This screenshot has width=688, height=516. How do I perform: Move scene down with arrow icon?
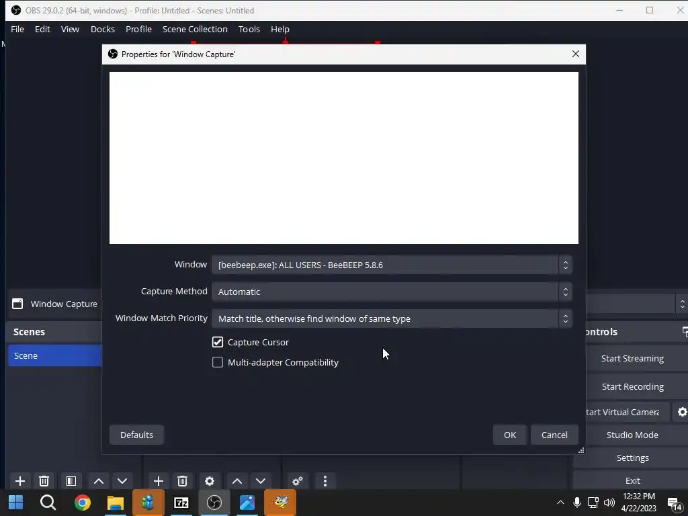pos(122,481)
